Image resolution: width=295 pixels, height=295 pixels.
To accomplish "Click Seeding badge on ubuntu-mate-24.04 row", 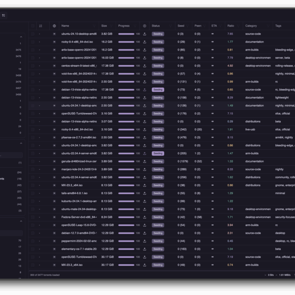I will pyautogui.click(x=158, y=209).
